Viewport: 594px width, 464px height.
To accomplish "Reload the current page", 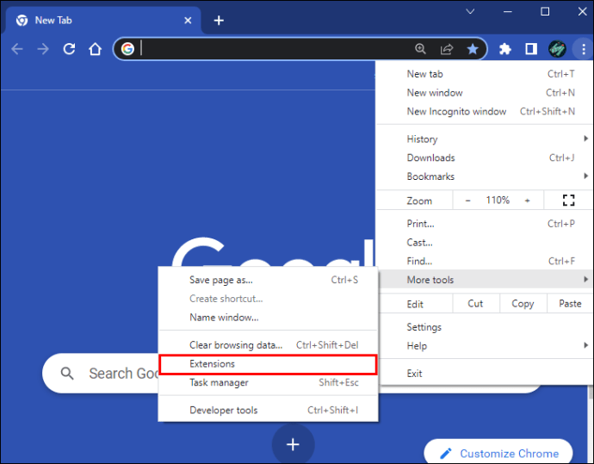I will click(x=69, y=49).
